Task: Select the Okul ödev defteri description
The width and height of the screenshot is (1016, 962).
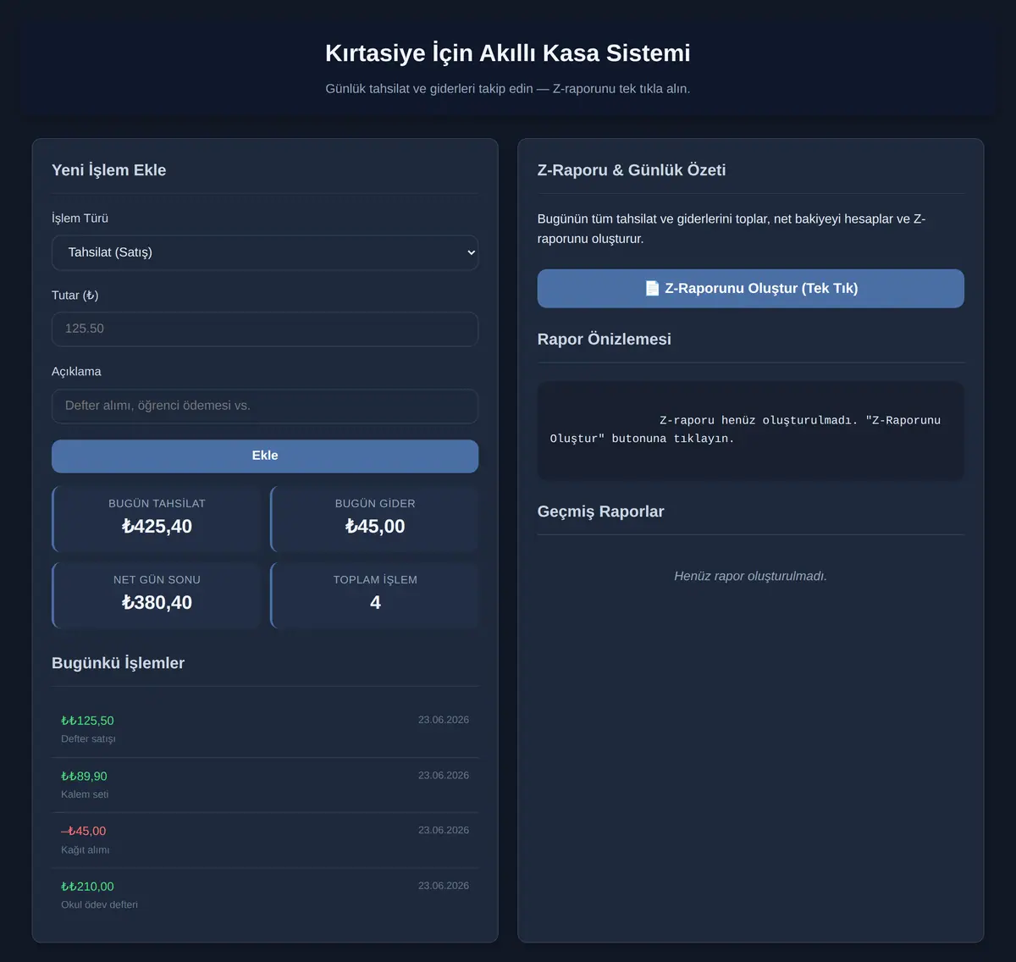Action: coord(99,904)
